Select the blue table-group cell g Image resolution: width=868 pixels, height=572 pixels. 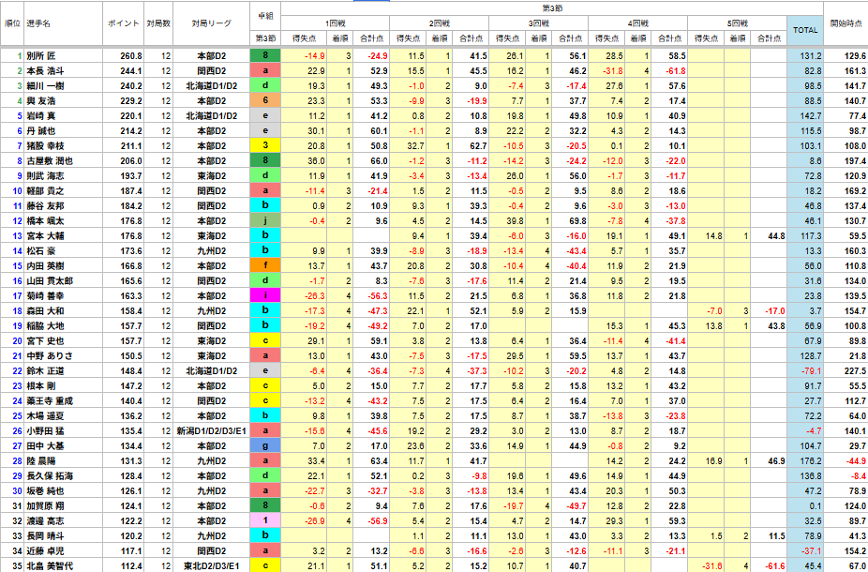[265, 445]
